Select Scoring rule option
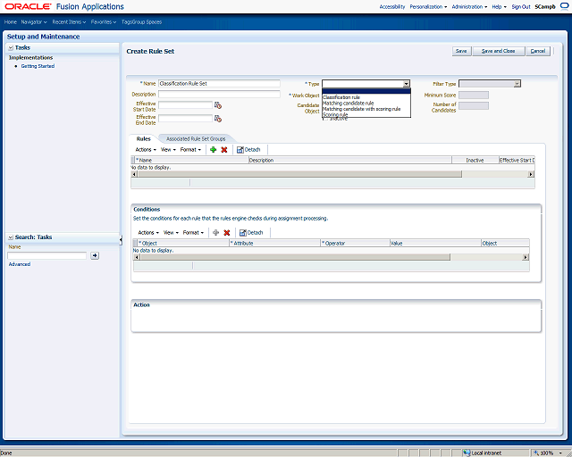Screen dimensions: 572x457 point(366,114)
